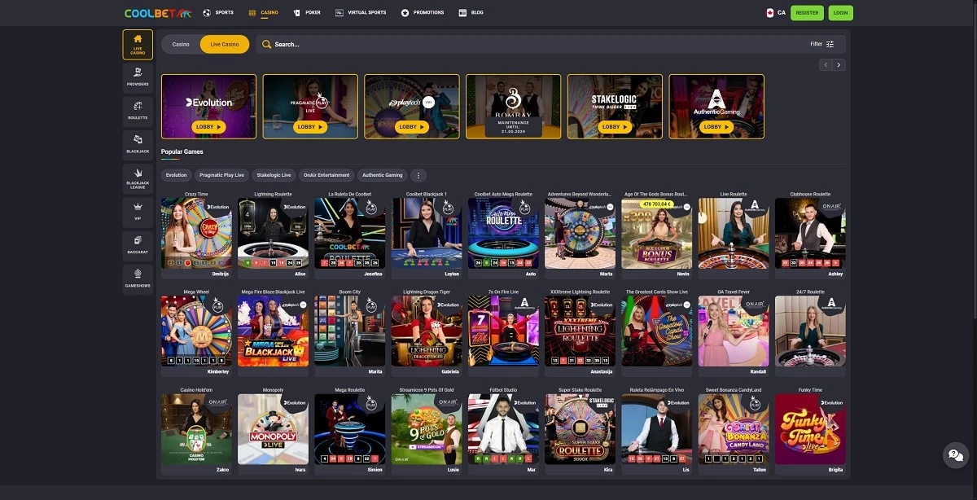Switch to the Live Casino tab
Image resolution: width=977 pixels, height=500 pixels.
[x=225, y=44]
